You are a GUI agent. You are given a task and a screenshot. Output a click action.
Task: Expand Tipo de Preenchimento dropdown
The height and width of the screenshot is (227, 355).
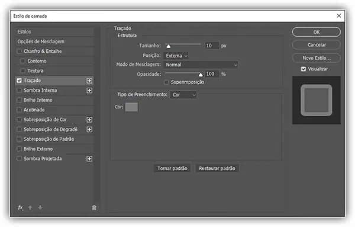183,95
